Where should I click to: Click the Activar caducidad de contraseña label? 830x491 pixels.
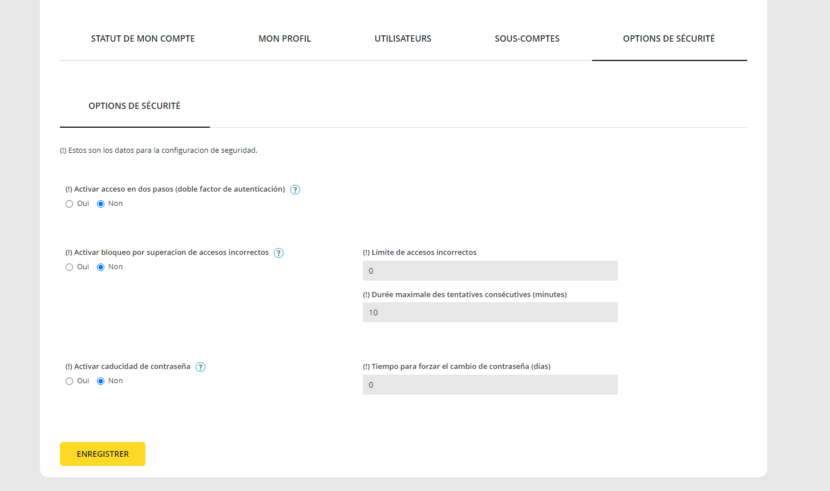pyautogui.click(x=132, y=367)
